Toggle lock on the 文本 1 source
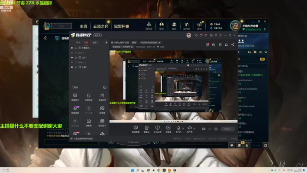The height and width of the screenshot is (173, 307). click(x=76, y=57)
